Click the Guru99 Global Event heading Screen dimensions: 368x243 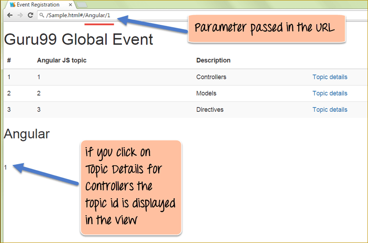coord(79,39)
